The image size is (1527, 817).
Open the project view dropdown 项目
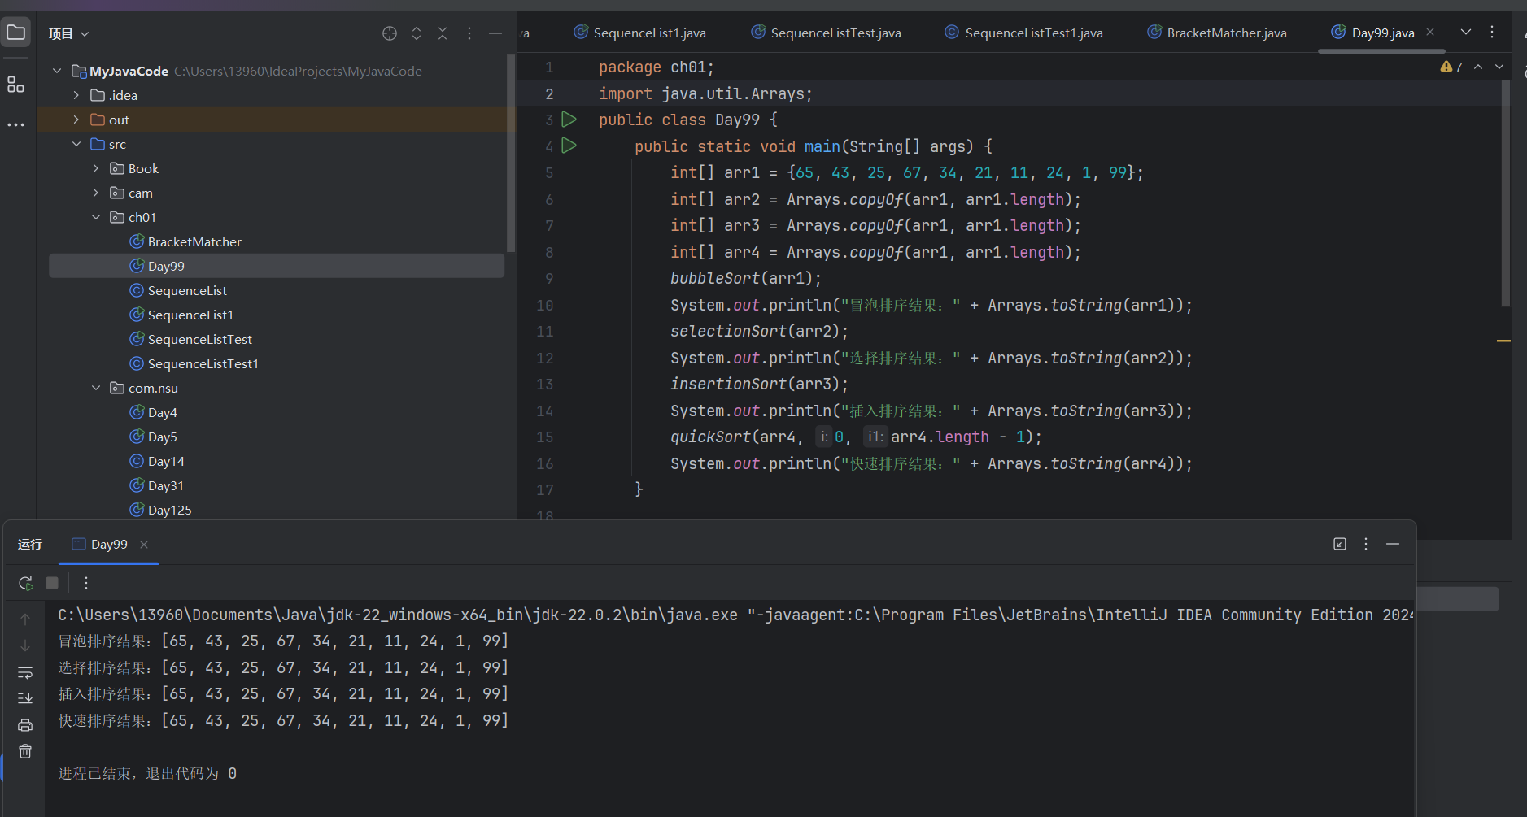68,33
